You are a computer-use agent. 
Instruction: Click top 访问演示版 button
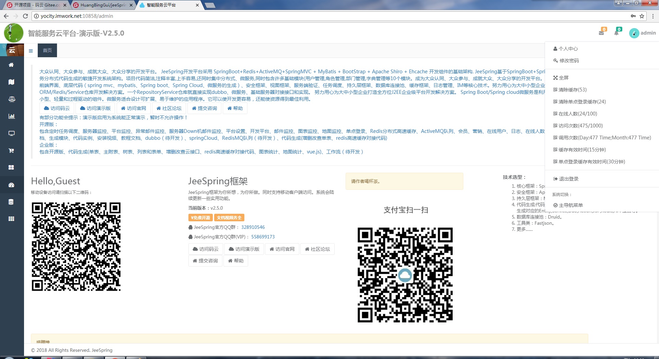(x=95, y=108)
